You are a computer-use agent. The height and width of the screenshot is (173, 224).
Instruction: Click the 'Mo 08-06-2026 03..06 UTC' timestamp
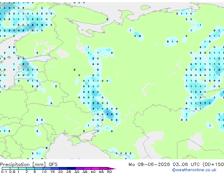pyautogui.click(x=164, y=165)
